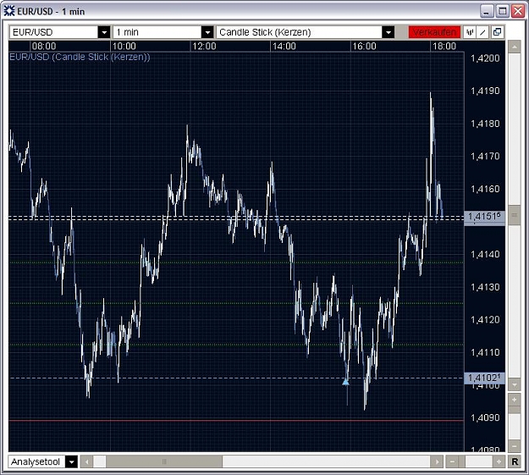
Task: Click the 1,4170 price axis label
Action: point(485,157)
